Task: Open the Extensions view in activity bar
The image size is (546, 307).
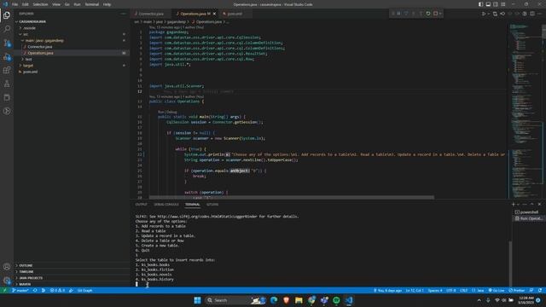Action: [x=7, y=70]
